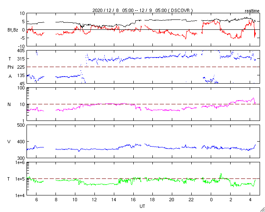
Task: Click the "2" hour tick on UT axis
Action: [230, 200]
